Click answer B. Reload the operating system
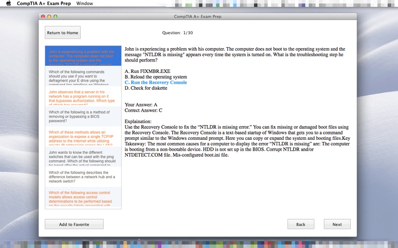Viewport: 398px width, 248px height. click(x=156, y=77)
